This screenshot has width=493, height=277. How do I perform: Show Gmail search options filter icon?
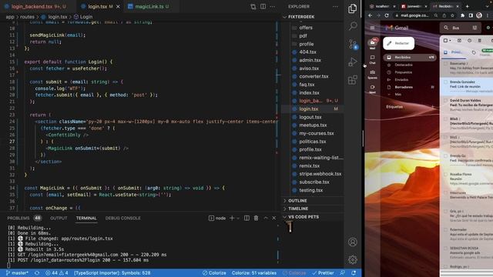475,28
